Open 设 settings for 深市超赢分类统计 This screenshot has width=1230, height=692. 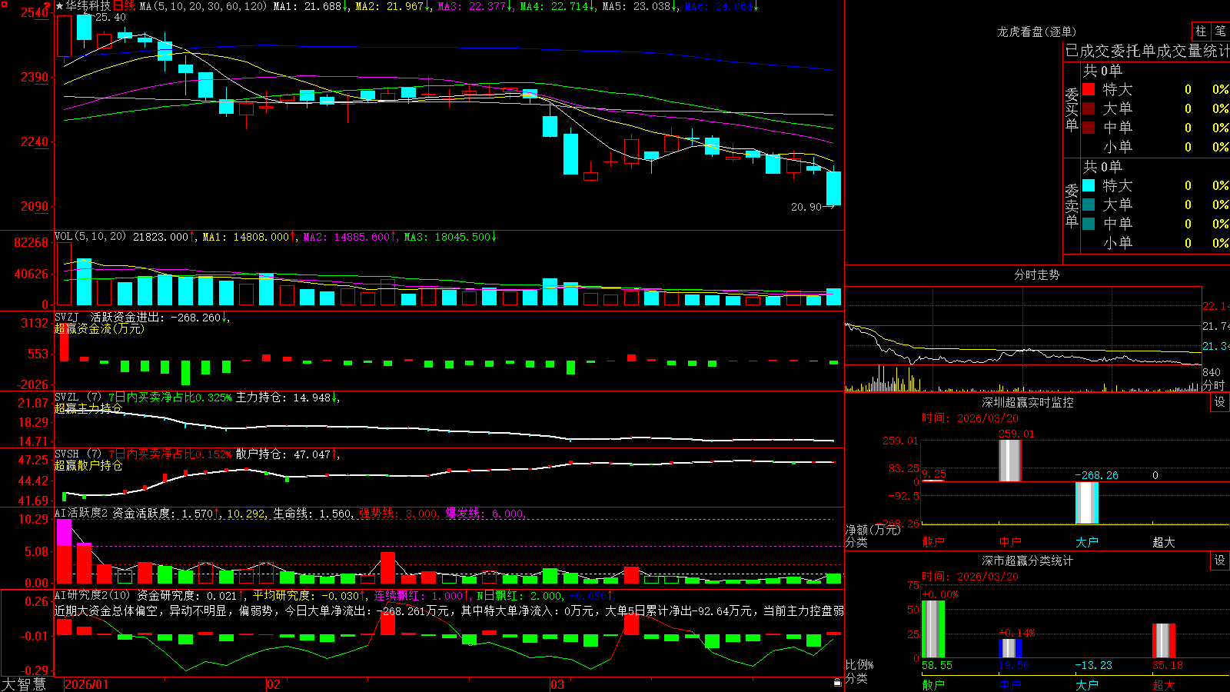point(1220,561)
